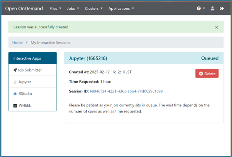Image resolution: width=232 pixels, height=157 pixels.
Task: Select RStudio in Interactive Apps list
Action: coord(32,93)
